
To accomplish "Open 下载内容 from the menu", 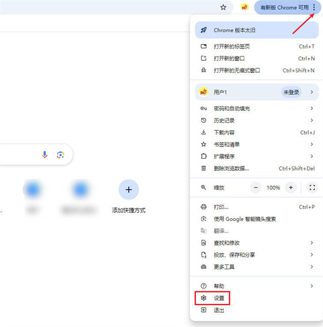I will [257, 133].
